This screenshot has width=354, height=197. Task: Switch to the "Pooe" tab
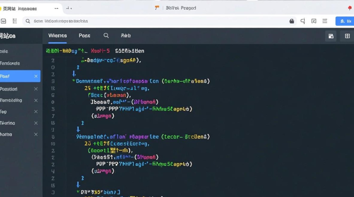84,35
